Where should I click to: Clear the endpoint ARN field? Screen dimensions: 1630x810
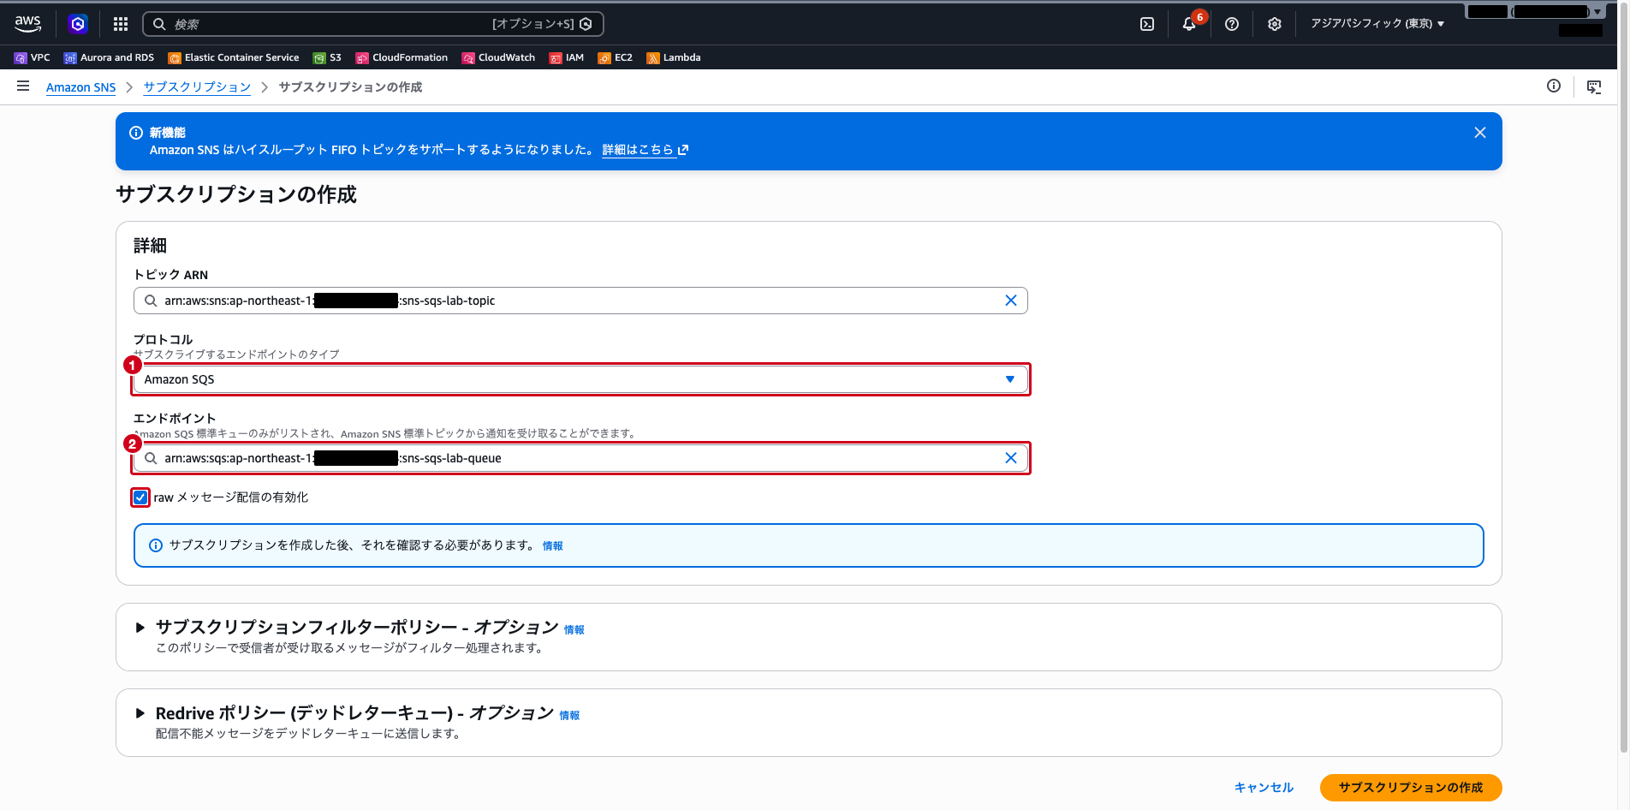pyautogui.click(x=1011, y=458)
